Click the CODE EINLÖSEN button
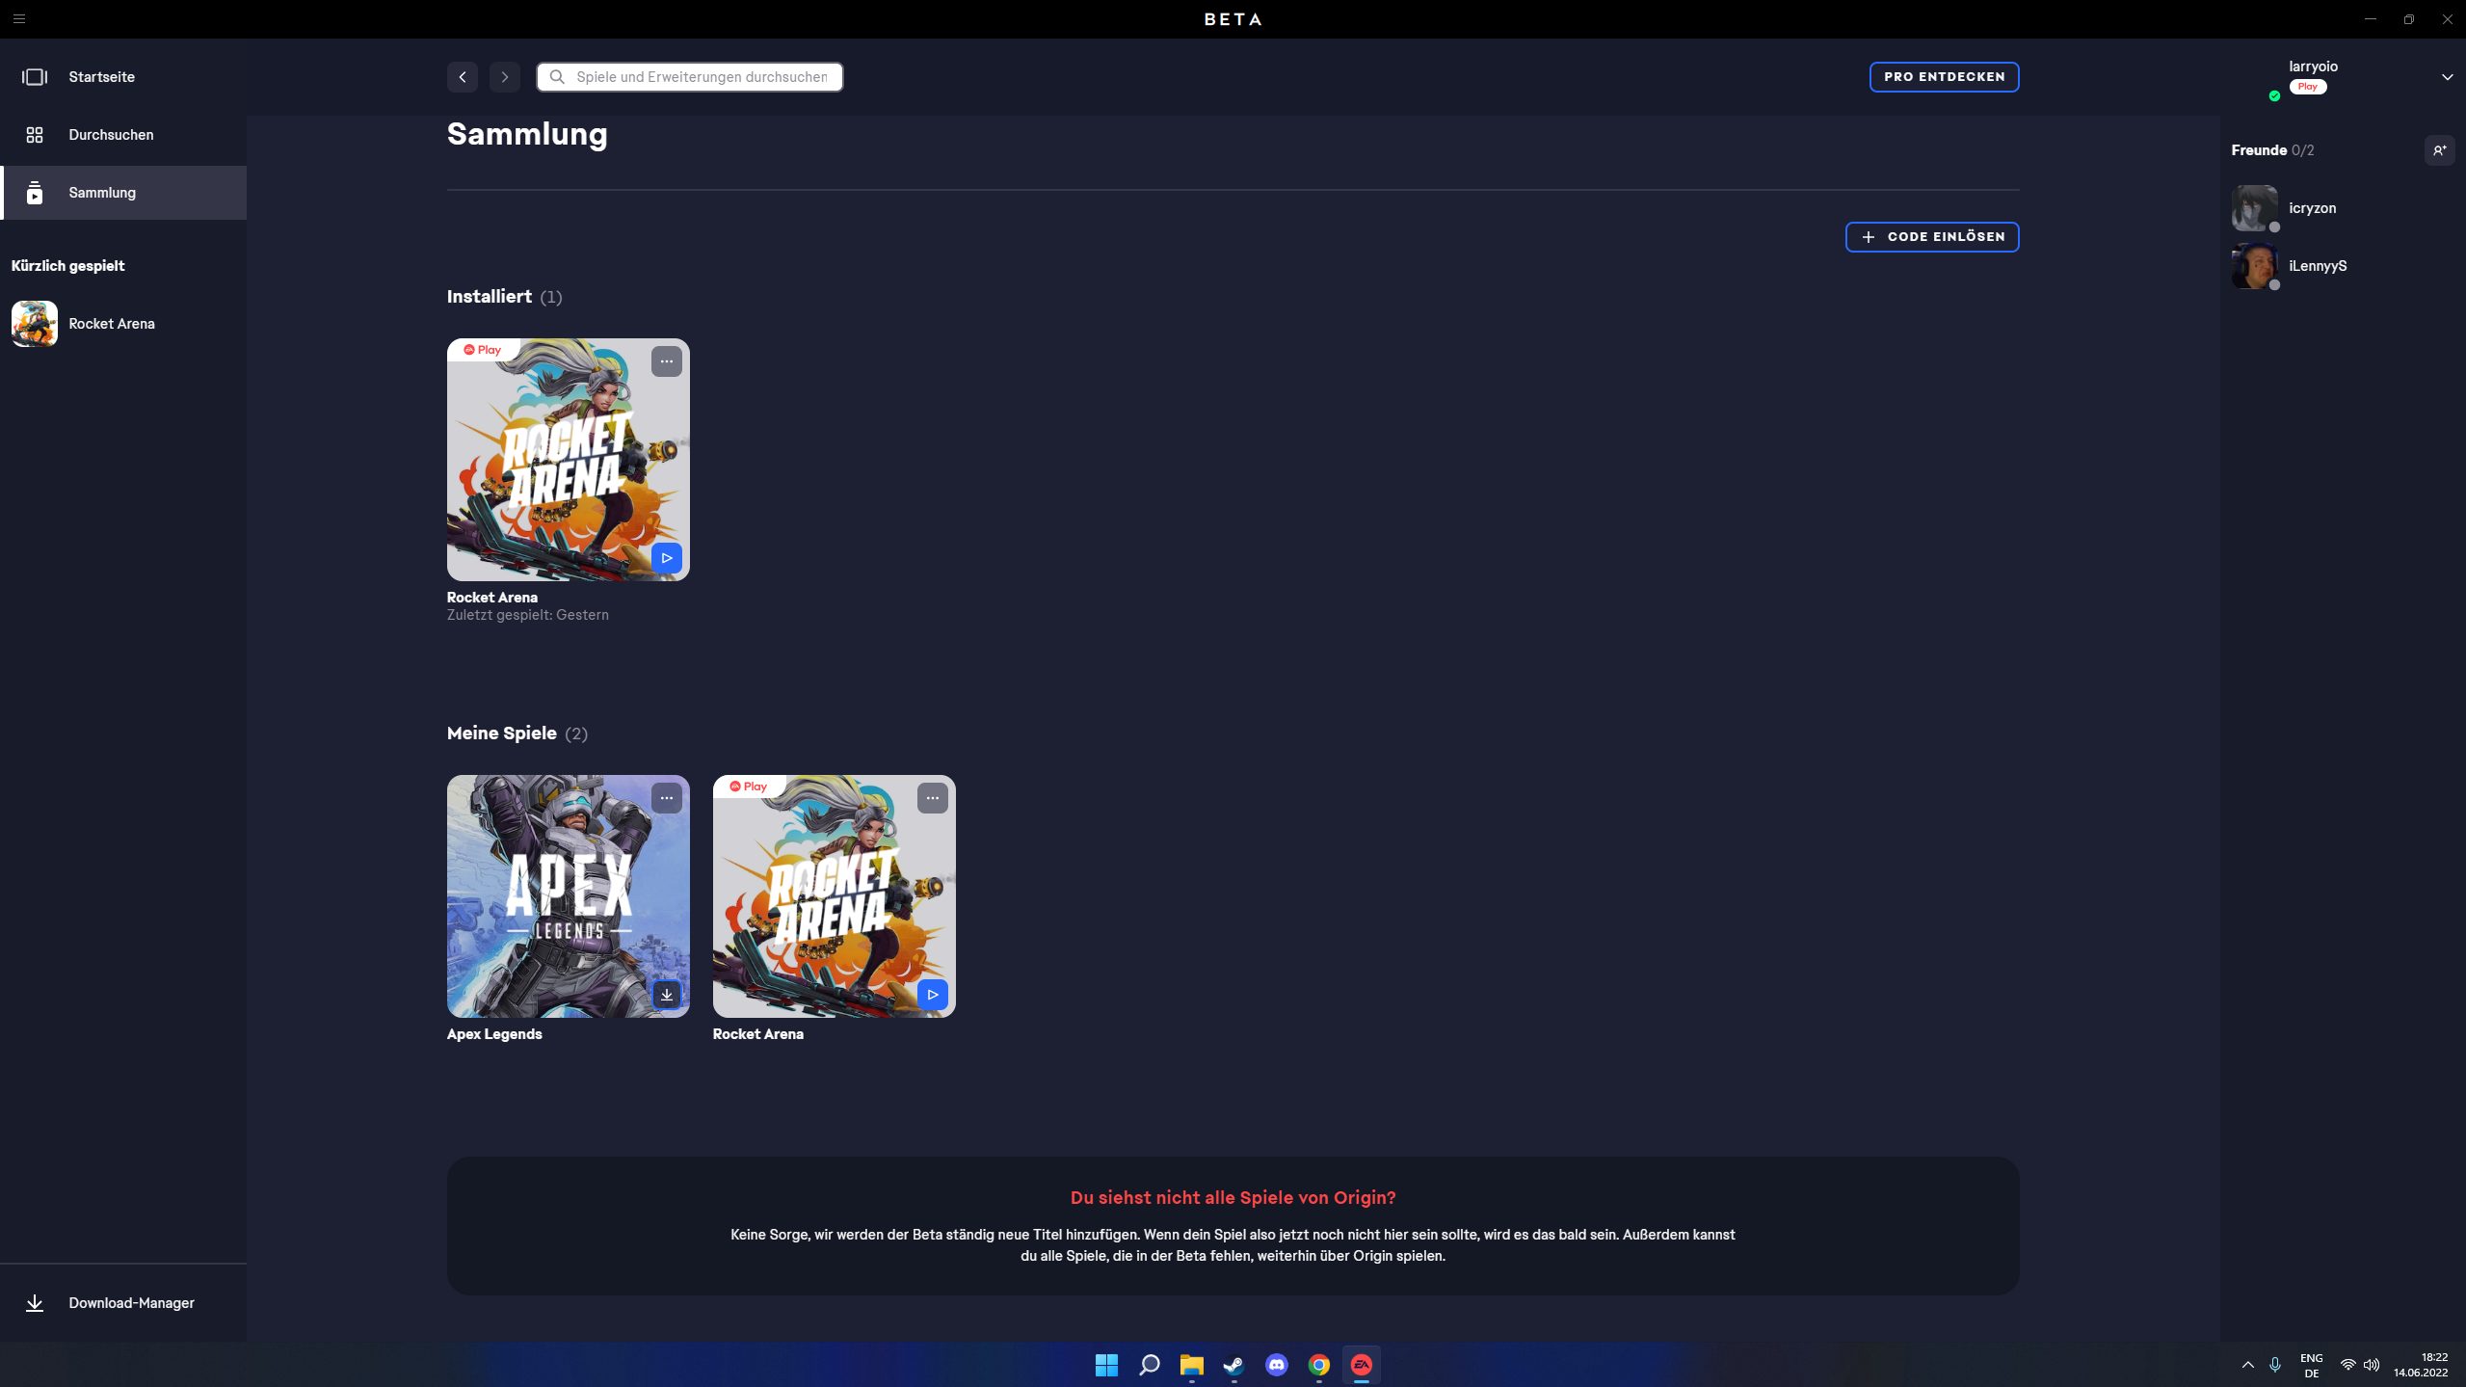Viewport: 2466px width, 1387px height. coord(1932,237)
